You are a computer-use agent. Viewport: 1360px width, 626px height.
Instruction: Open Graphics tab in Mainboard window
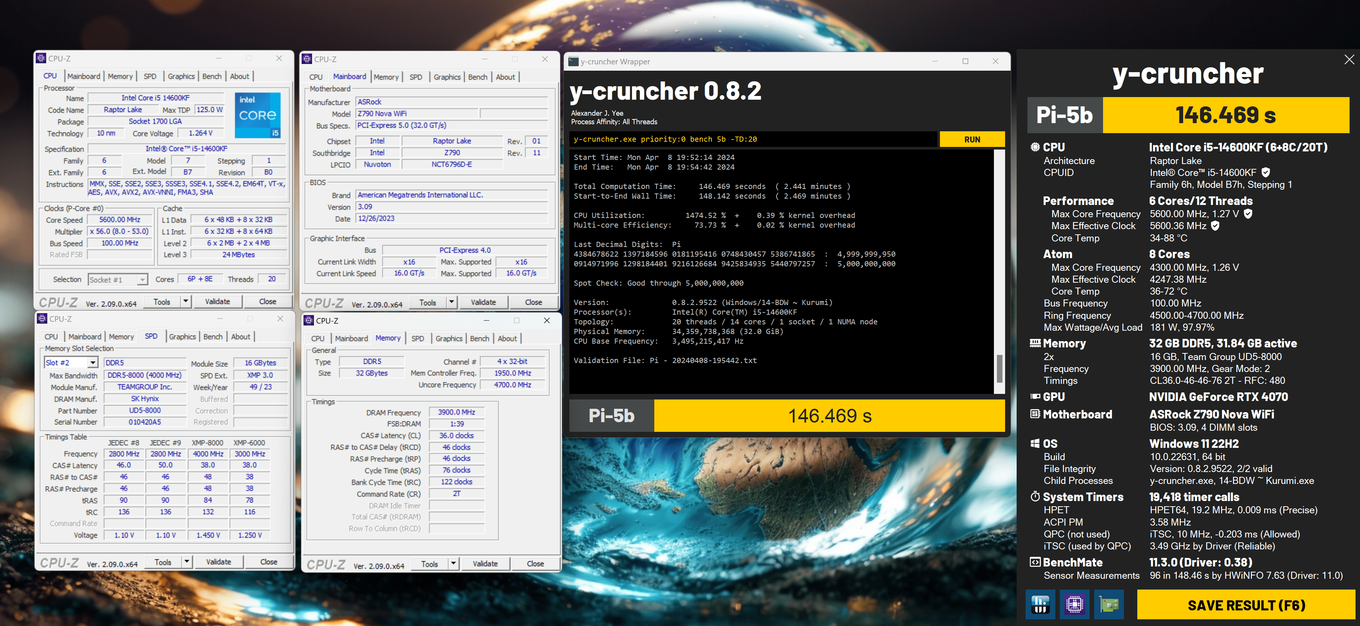(x=447, y=77)
